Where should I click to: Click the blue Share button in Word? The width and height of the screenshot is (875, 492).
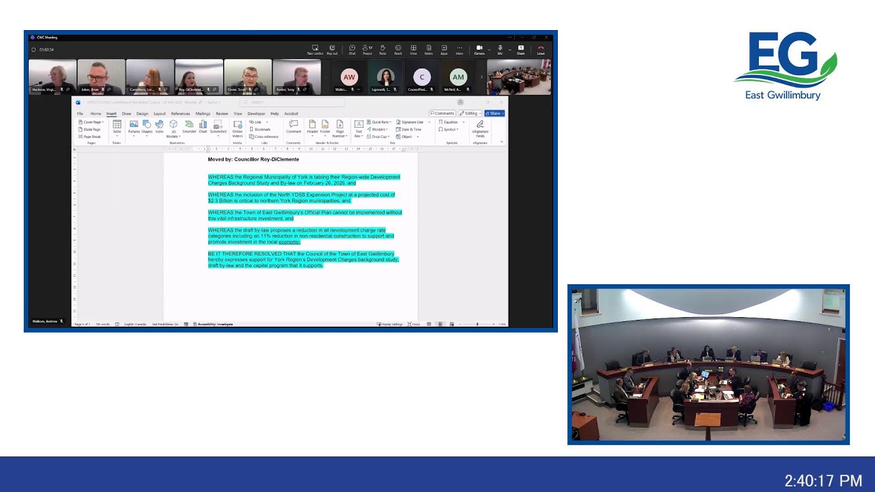pos(494,113)
